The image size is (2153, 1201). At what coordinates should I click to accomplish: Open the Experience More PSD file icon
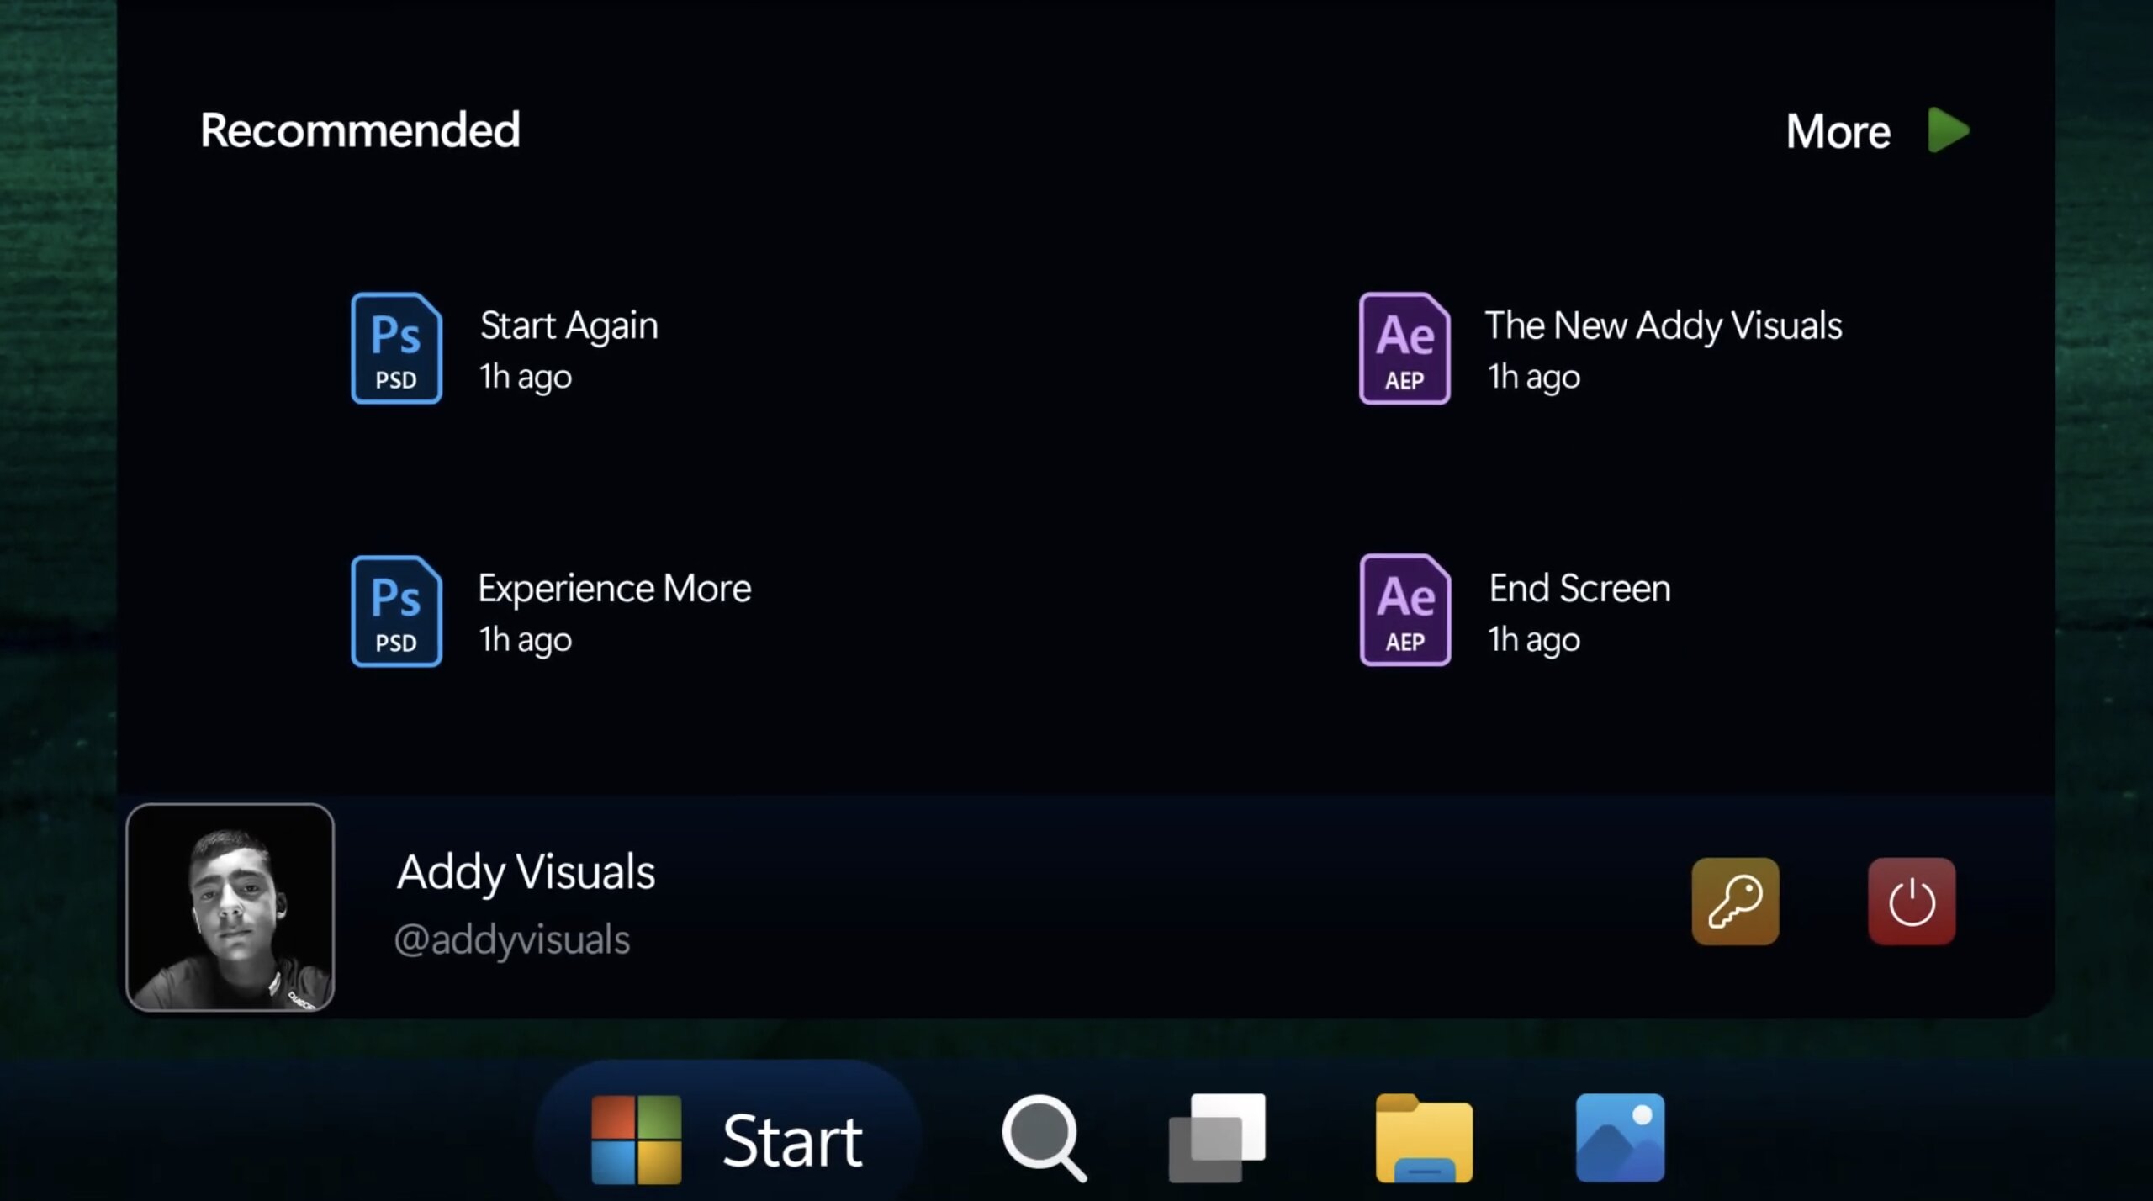tap(396, 611)
